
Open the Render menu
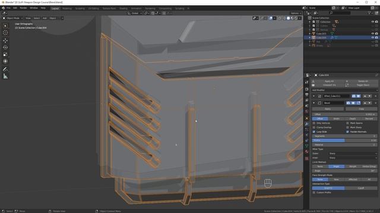click(23, 8)
